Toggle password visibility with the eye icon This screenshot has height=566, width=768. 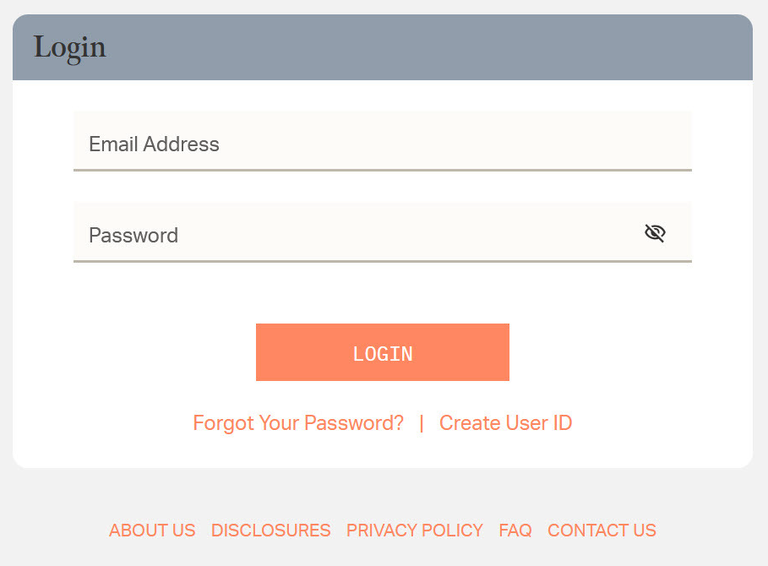coord(655,233)
